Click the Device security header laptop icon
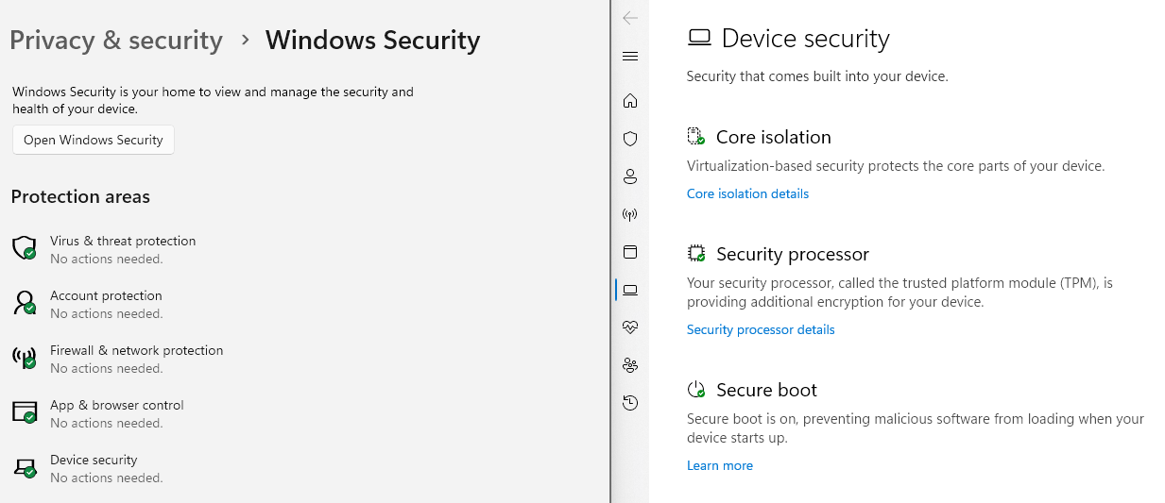Viewport: 1165px width, 503px height. (699, 39)
